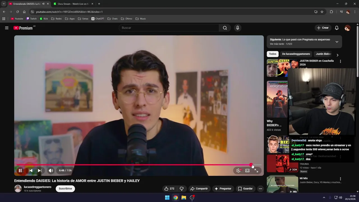Open the Bieberchella video thumbnail
The width and height of the screenshot is (359, 202).
pyautogui.click(x=278, y=99)
